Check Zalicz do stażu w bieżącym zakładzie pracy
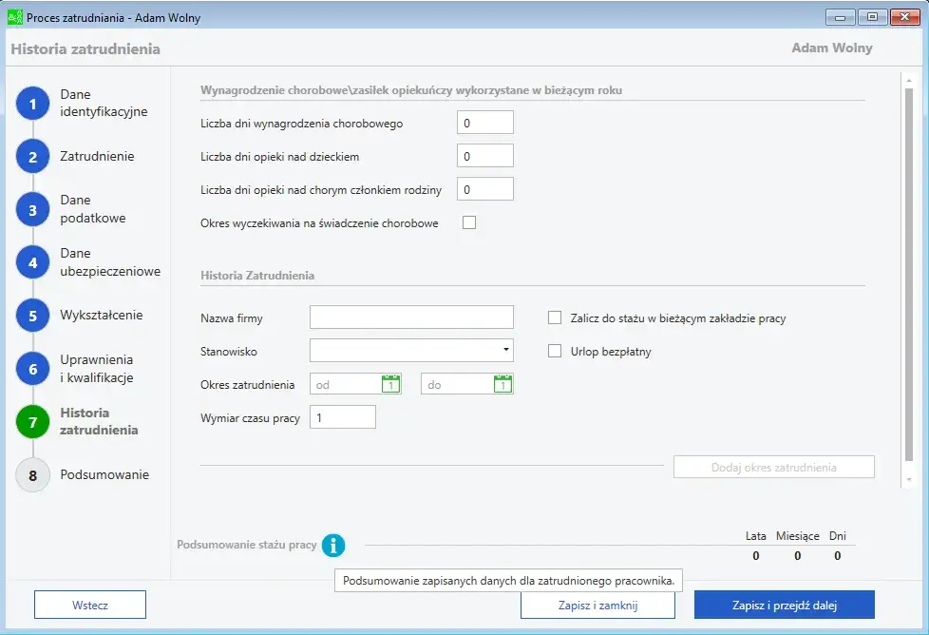Screen dimensions: 929x635 [x=556, y=318]
